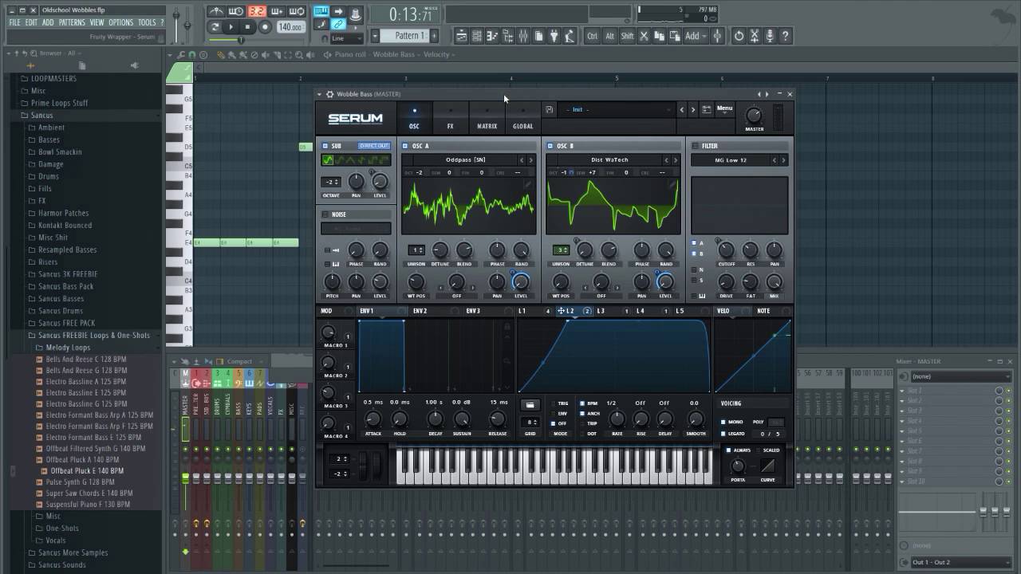Click SUB DIRECT OUT button
Viewport: 1021px width, 574px height.
(373, 146)
